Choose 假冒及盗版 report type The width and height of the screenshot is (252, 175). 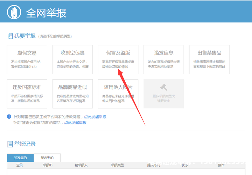point(118,59)
